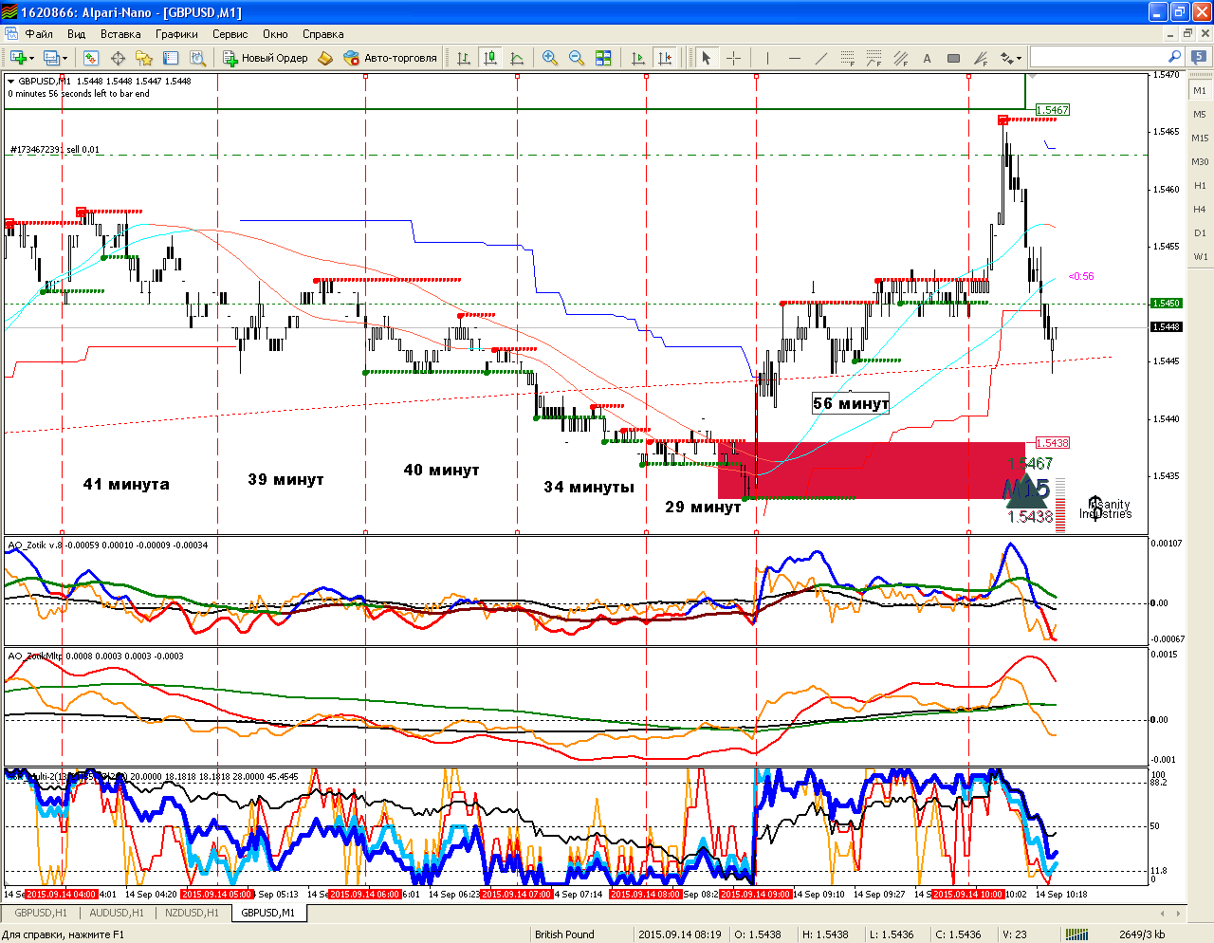Switch to H4 timeframe
The height and width of the screenshot is (943, 1214).
(x=1200, y=210)
